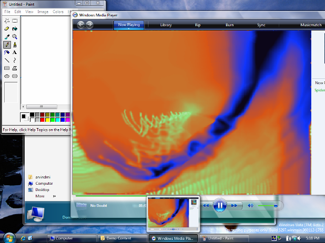Select the Magnifier tool in Paint
The height and width of the screenshot is (243, 325).
click(15, 37)
